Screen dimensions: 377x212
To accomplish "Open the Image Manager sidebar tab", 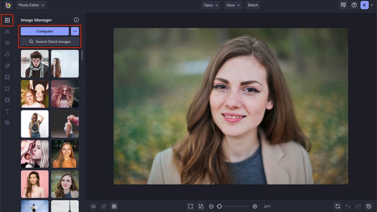I will (7, 20).
